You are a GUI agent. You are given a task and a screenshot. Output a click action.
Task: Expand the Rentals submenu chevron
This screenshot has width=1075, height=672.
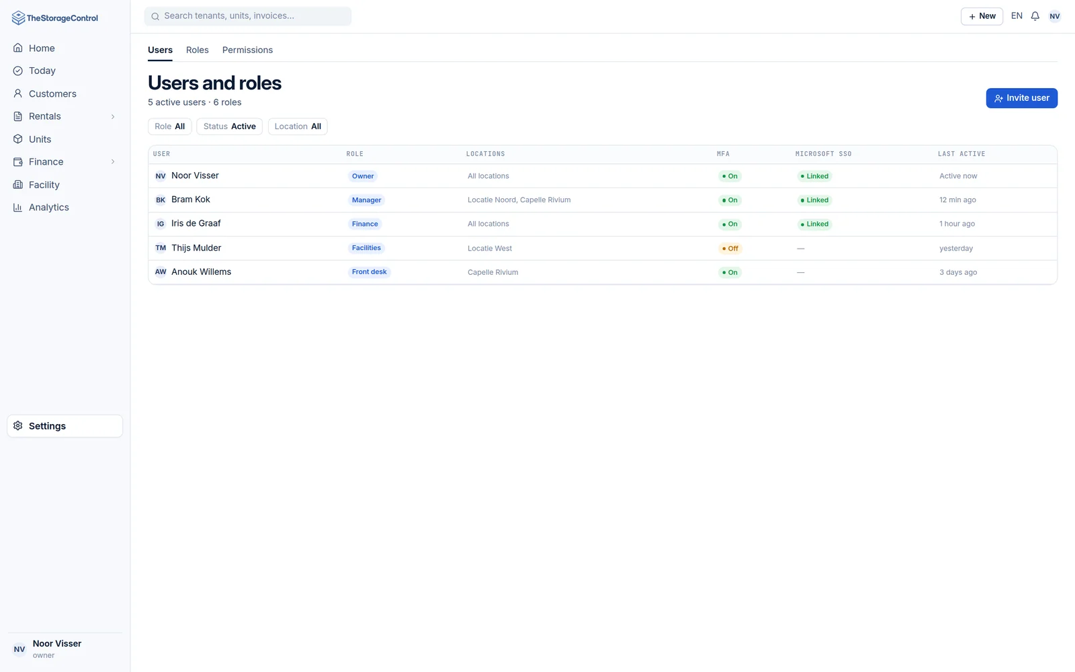[x=113, y=116]
